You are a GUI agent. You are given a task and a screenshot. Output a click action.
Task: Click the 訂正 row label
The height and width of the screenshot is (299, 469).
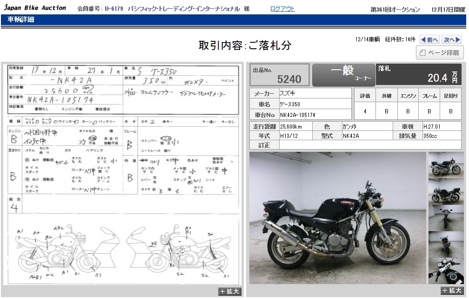264,145
